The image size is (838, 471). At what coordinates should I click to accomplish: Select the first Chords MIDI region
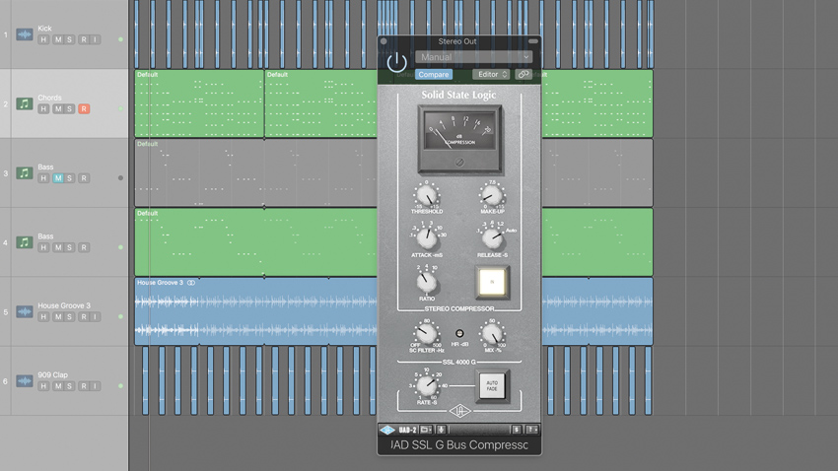[x=199, y=103]
